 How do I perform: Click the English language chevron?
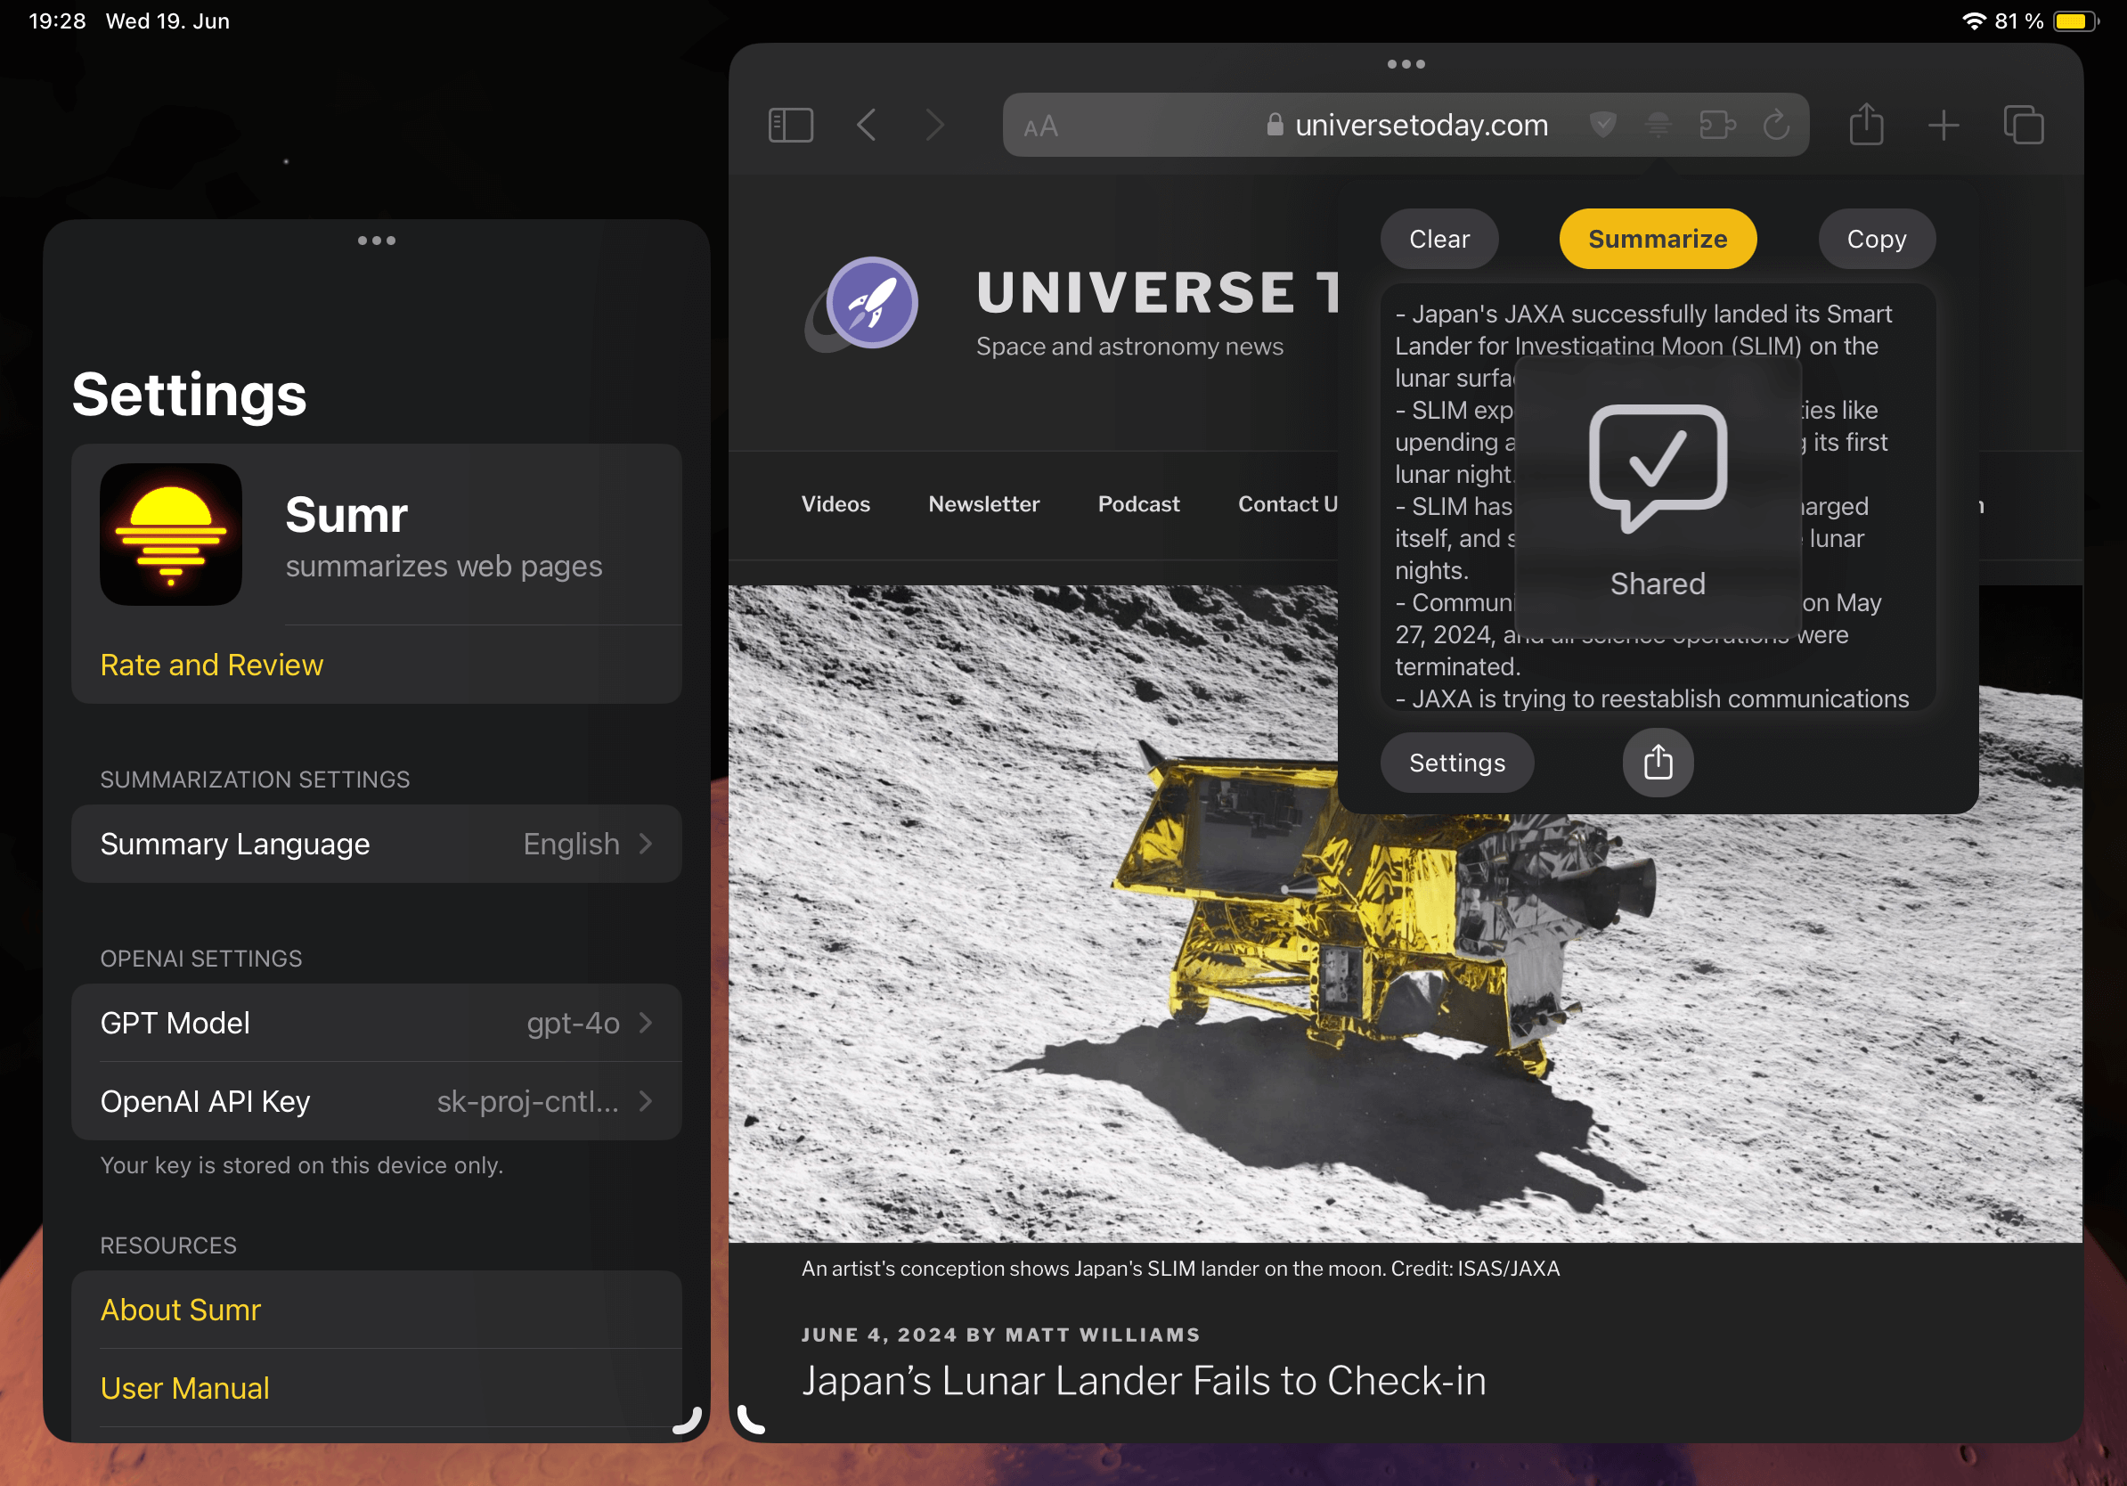[646, 843]
